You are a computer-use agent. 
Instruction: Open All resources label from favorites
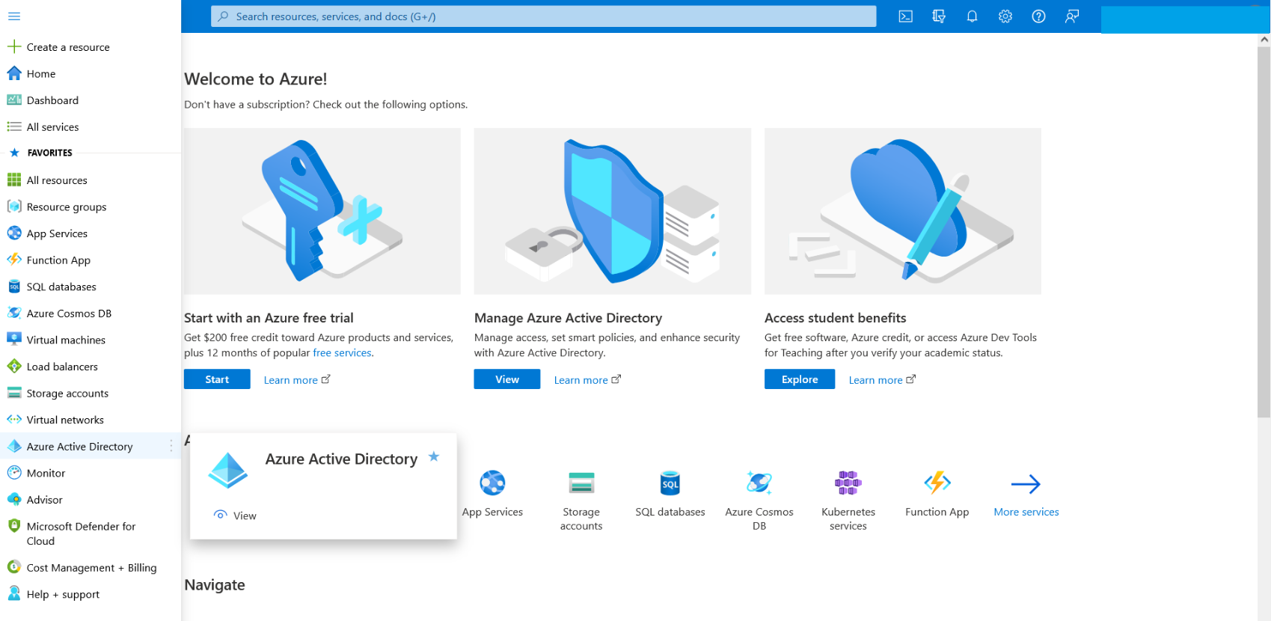click(x=57, y=180)
